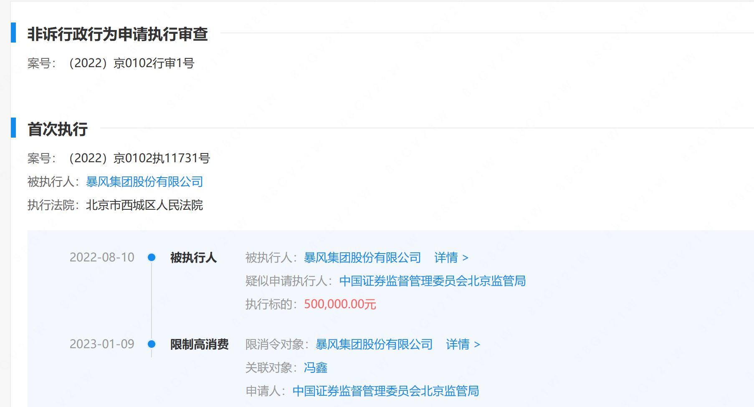The image size is (754, 407).
Task: Click court name 北京市西城区人民法院
Action: pyautogui.click(x=144, y=205)
